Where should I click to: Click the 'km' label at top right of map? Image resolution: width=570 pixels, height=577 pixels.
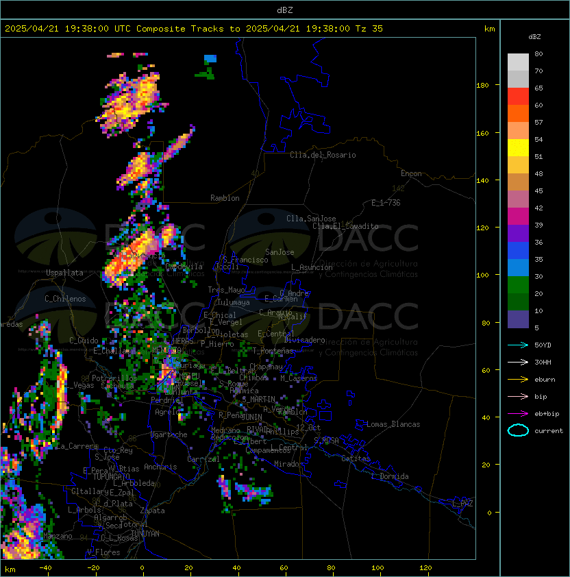pyautogui.click(x=489, y=29)
